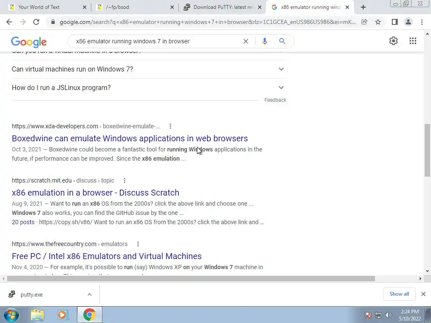The image size is (431, 323).
Task: Click the Feedback link
Action: click(x=275, y=100)
